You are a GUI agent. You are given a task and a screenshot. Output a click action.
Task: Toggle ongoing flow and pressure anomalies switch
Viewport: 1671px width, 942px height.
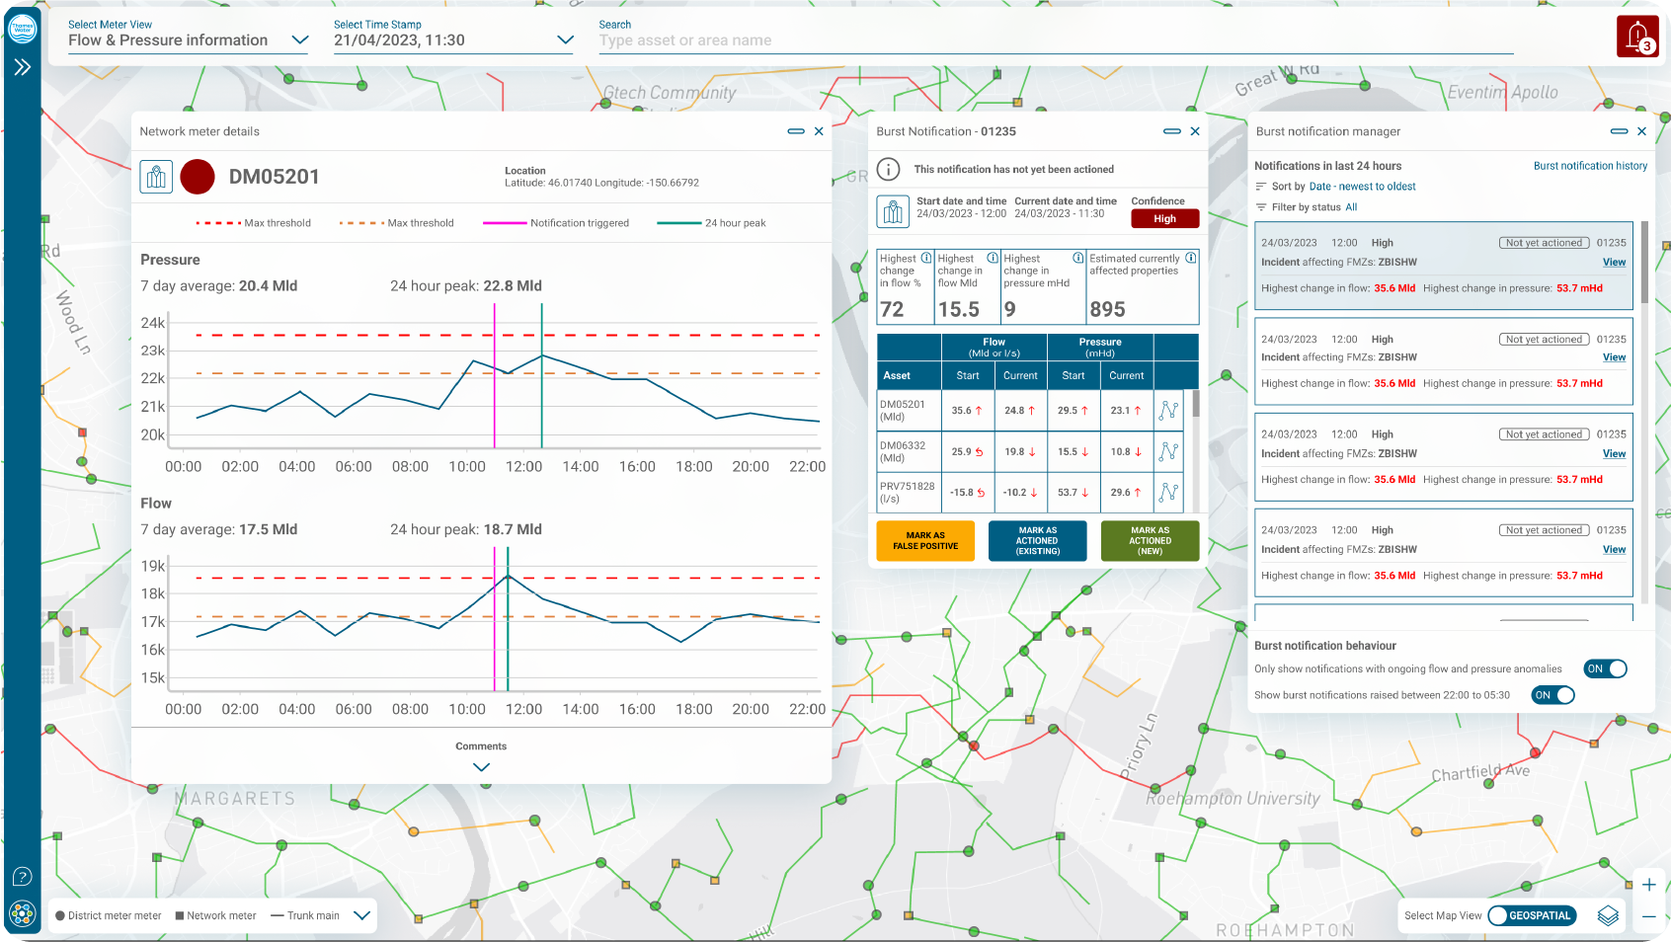click(1605, 668)
